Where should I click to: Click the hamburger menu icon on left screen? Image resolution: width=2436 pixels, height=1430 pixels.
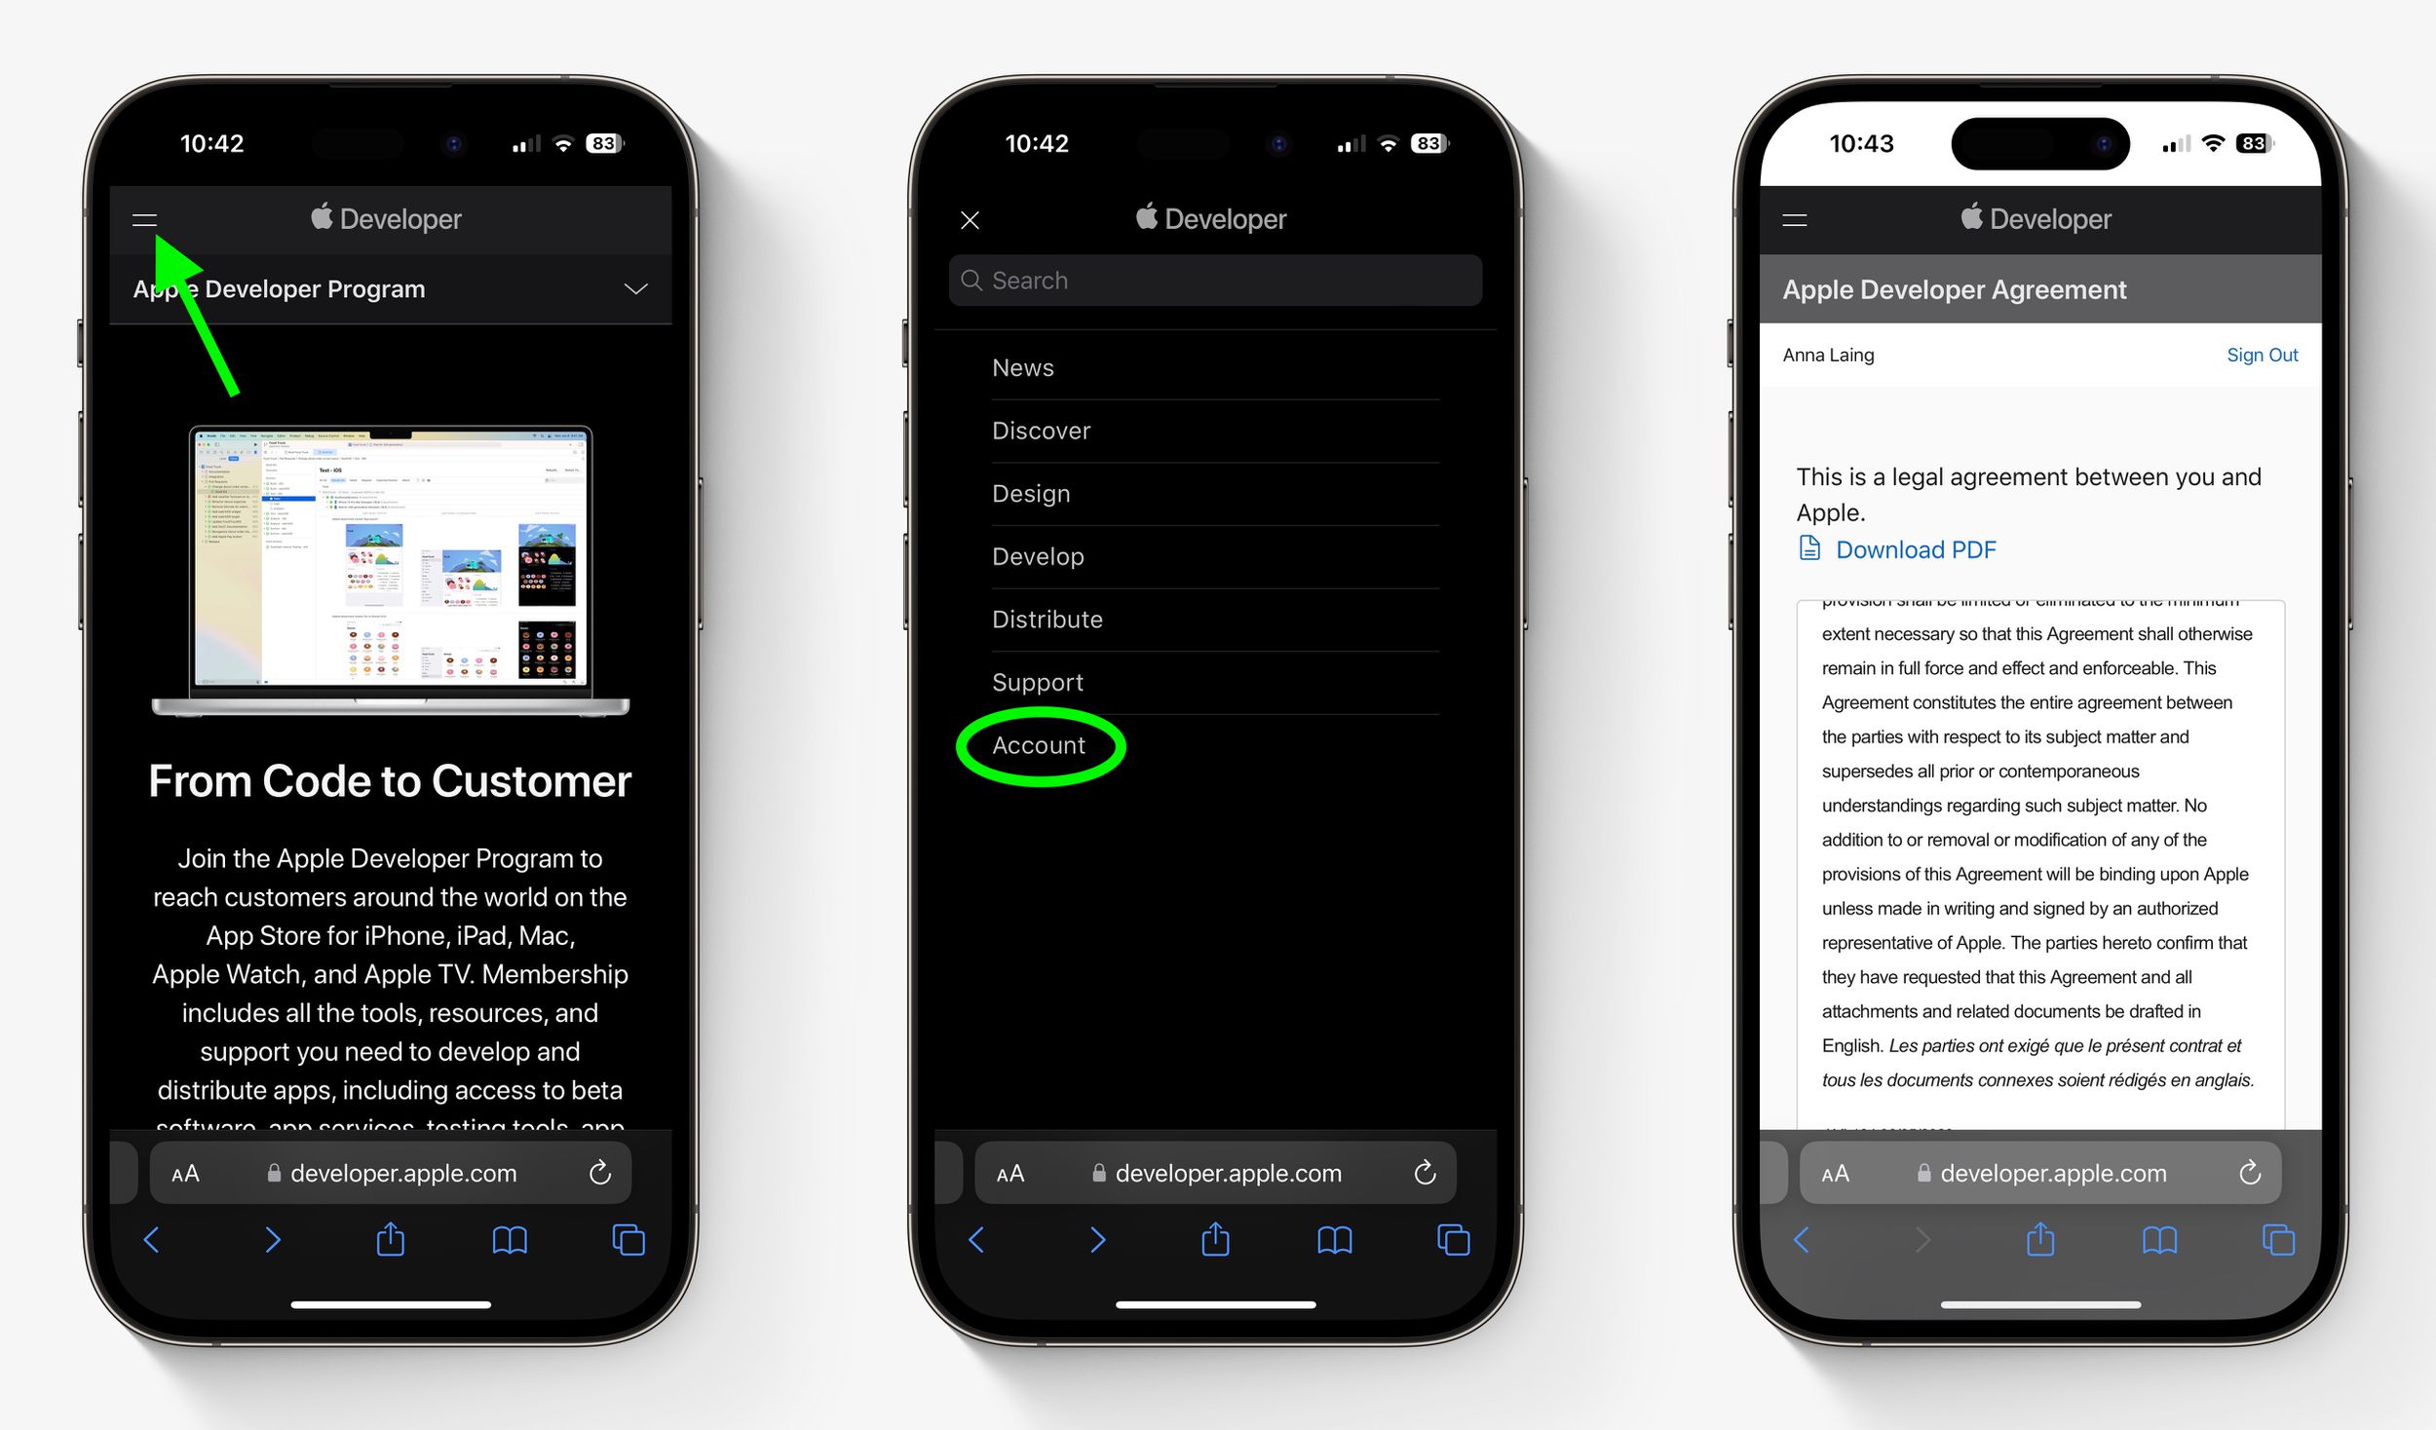pos(144,218)
